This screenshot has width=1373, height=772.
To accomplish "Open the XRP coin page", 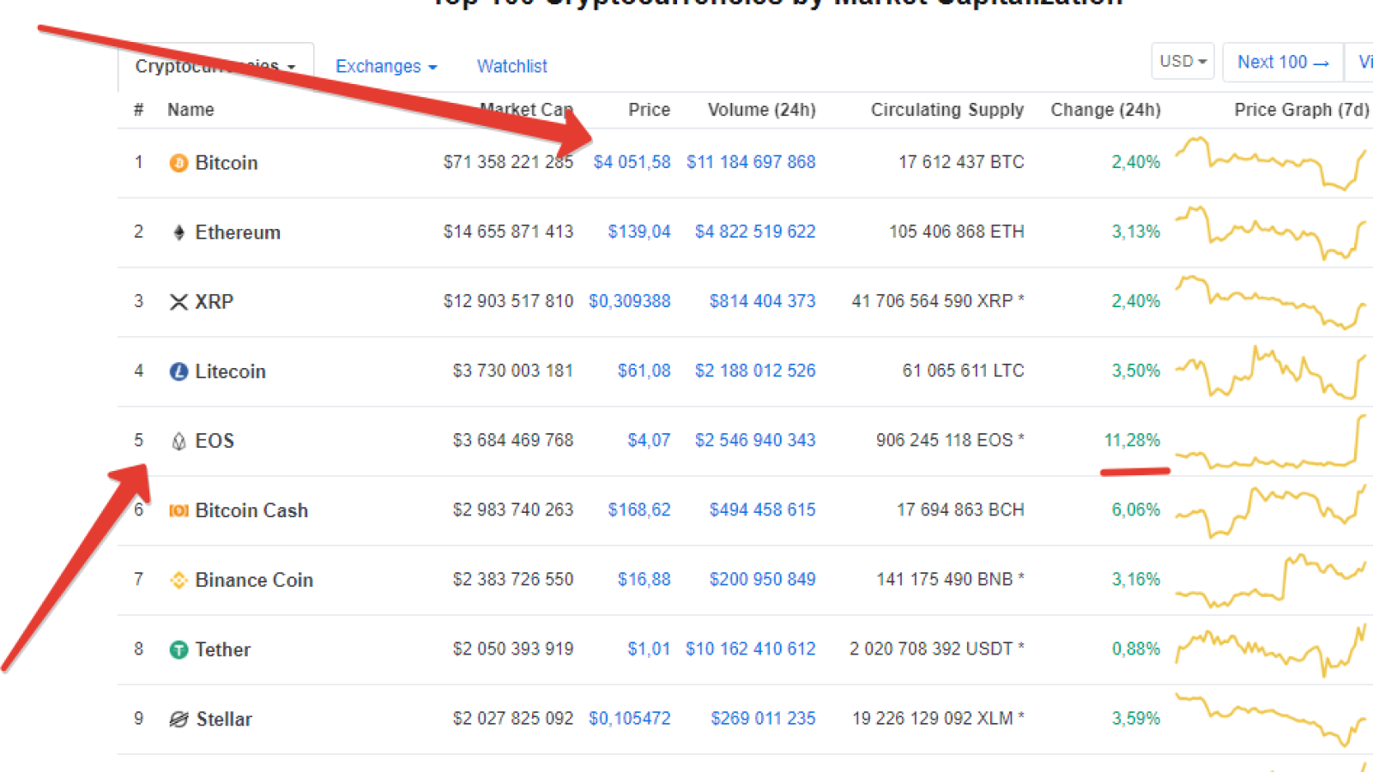I will coord(214,302).
